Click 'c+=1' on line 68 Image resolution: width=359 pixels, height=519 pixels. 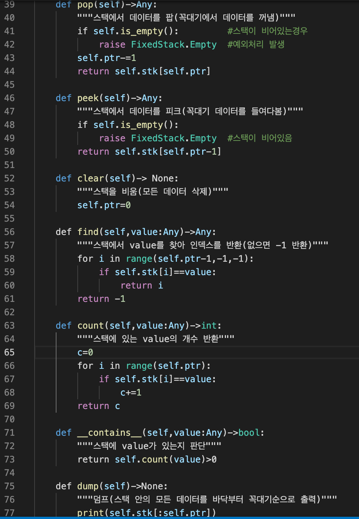click(131, 393)
